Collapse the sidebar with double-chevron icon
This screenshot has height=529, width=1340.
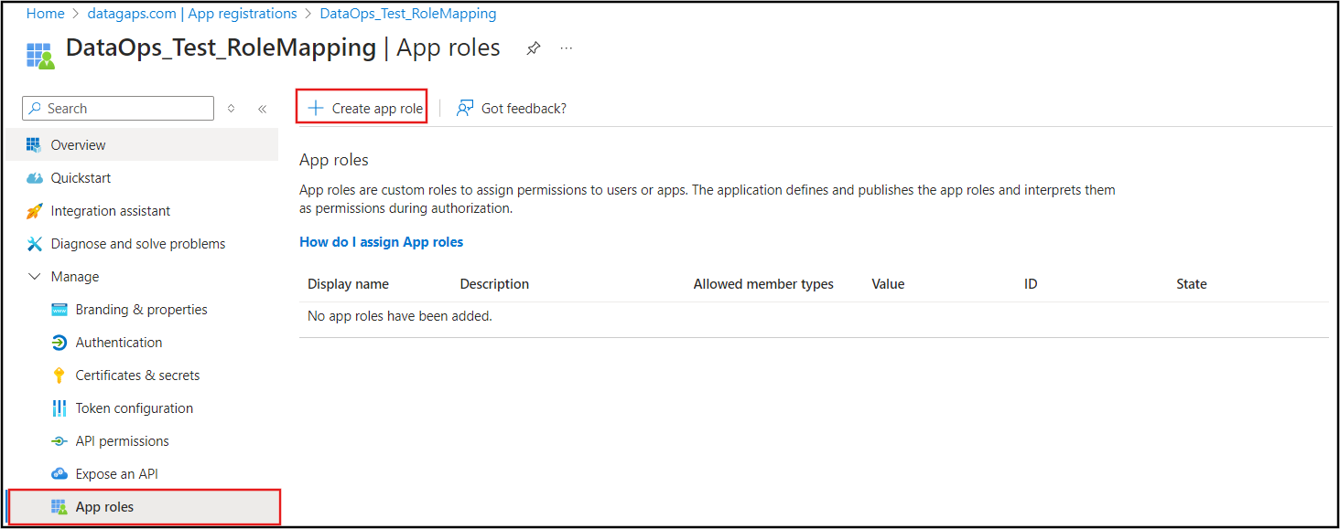262,109
